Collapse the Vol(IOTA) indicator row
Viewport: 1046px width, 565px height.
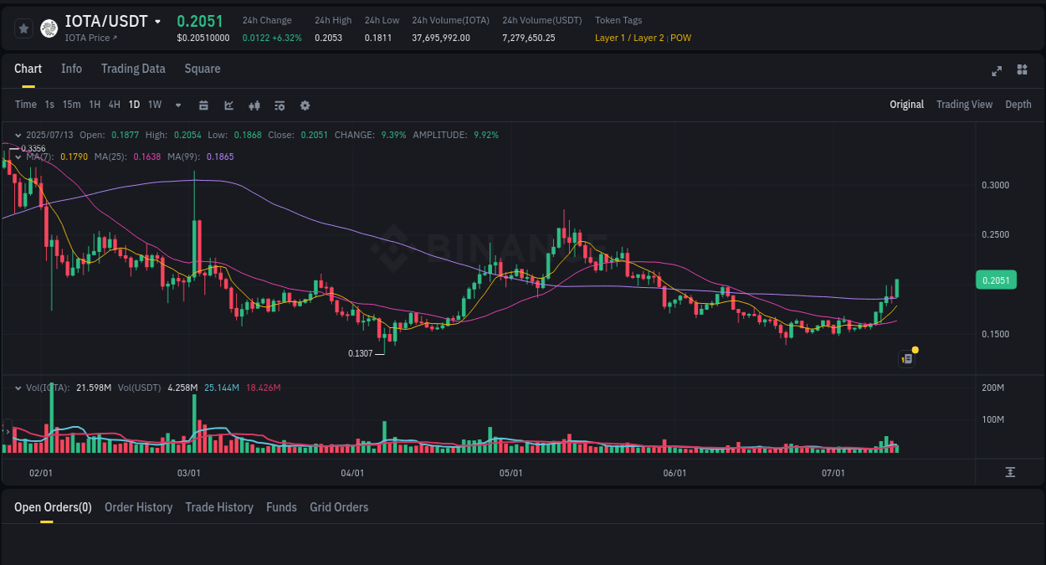(18, 387)
